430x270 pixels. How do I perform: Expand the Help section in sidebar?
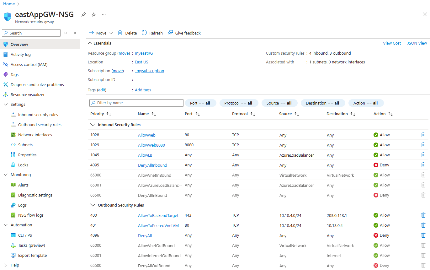[x=6, y=265]
